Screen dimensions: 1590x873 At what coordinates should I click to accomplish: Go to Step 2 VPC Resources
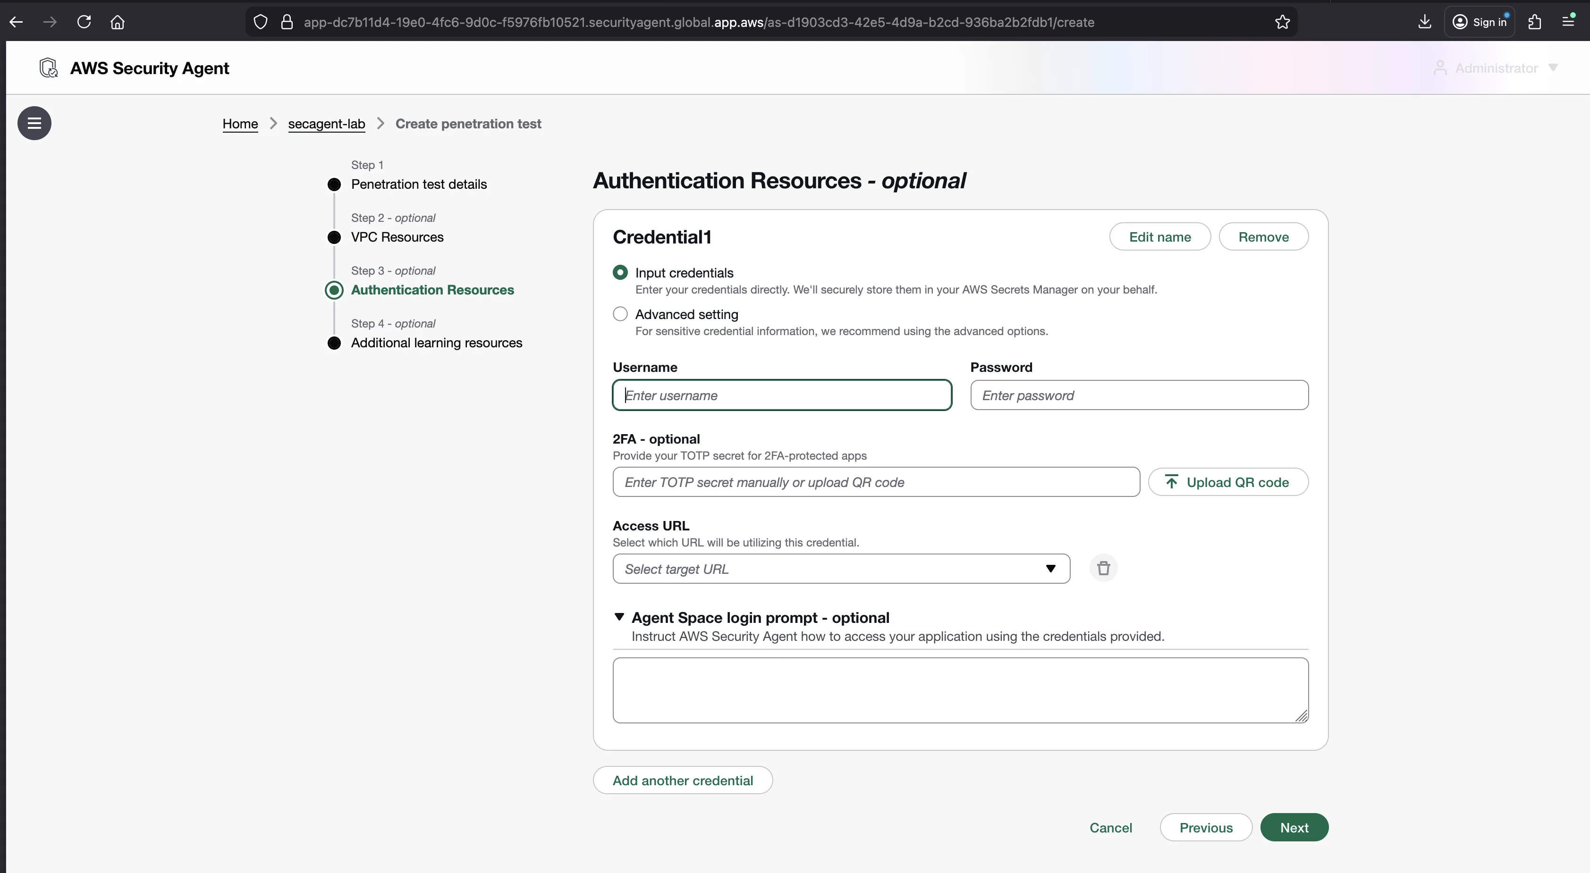397,237
